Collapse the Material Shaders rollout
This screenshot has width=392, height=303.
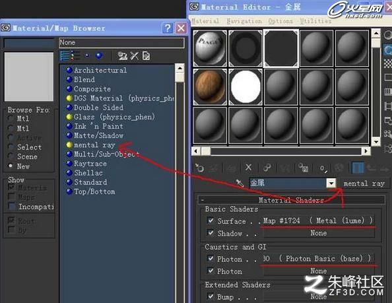click(x=291, y=200)
